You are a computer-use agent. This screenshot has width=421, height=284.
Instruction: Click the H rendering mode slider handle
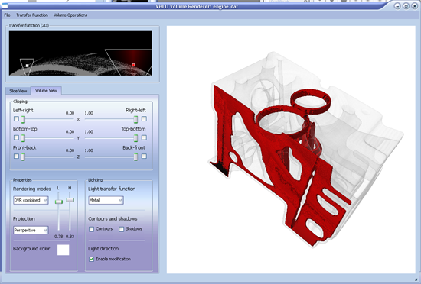tap(70, 200)
